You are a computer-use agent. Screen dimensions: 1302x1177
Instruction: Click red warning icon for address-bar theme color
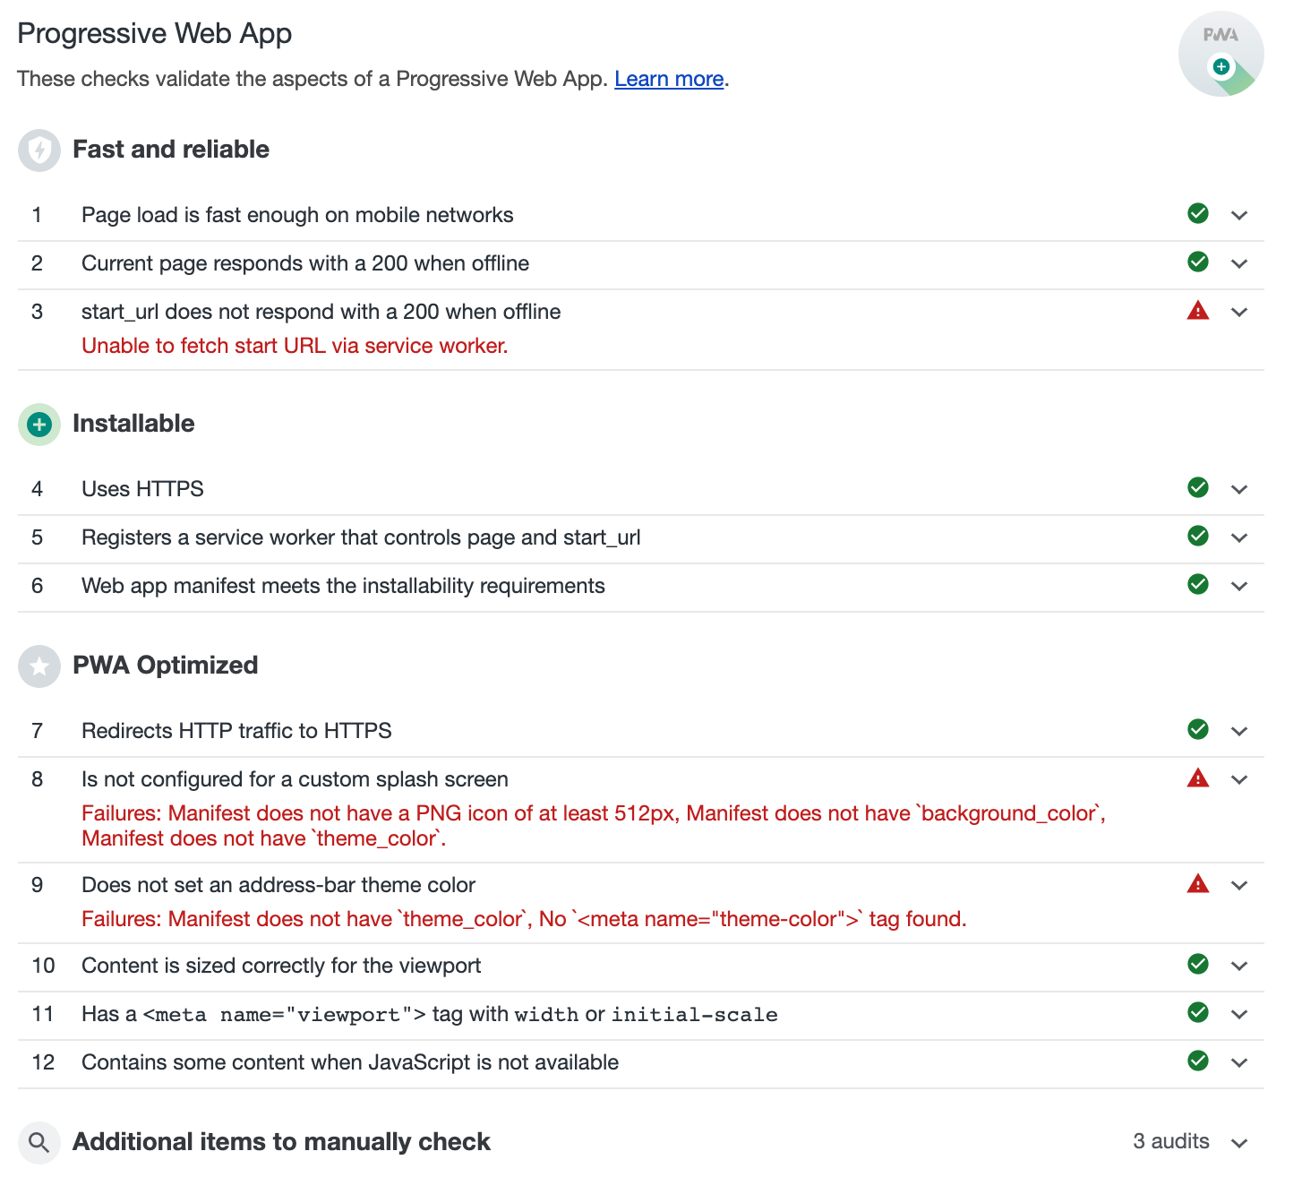pos(1197,884)
